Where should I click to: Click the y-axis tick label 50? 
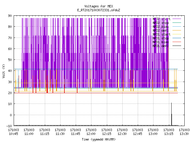pyautogui.click(x=10, y=60)
